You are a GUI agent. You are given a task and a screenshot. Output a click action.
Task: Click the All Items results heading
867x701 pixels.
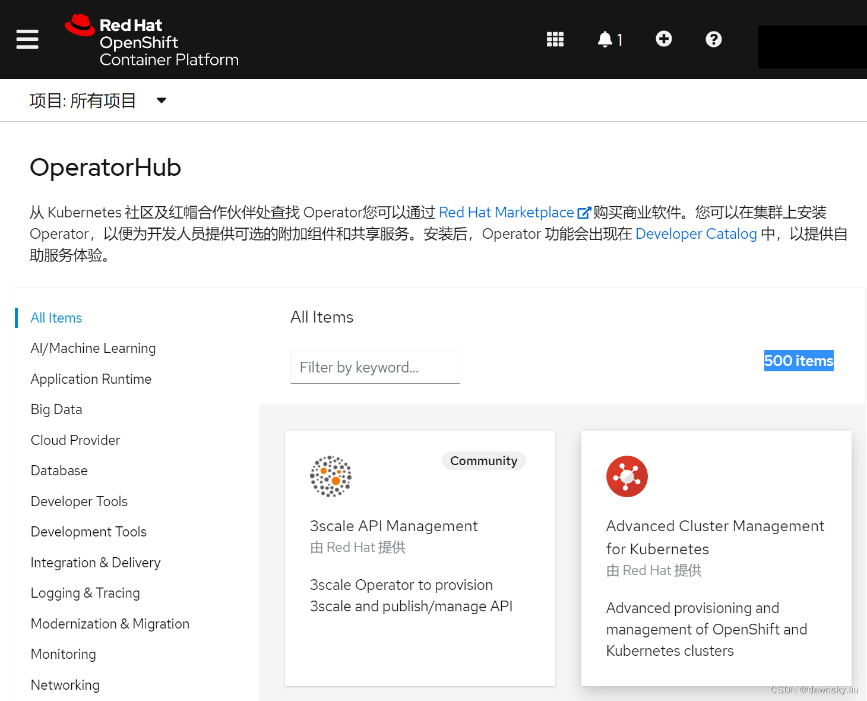coord(322,317)
